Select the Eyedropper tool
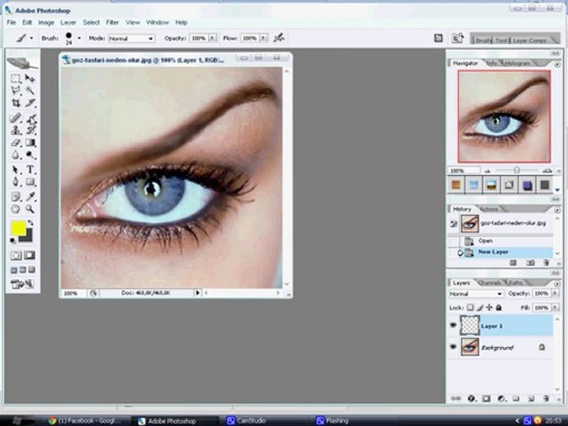The image size is (568, 426). click(x=30, y=196)
